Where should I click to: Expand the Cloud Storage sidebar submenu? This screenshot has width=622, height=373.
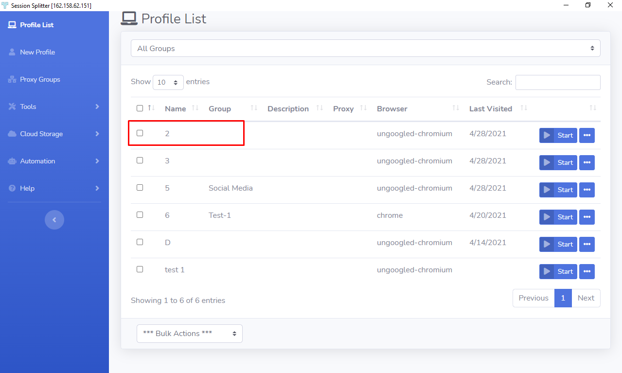[54, 134]
